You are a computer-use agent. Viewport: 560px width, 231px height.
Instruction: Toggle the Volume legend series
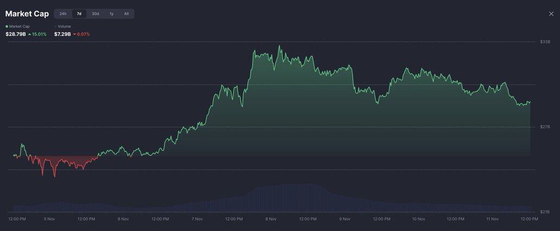(64, 26)
